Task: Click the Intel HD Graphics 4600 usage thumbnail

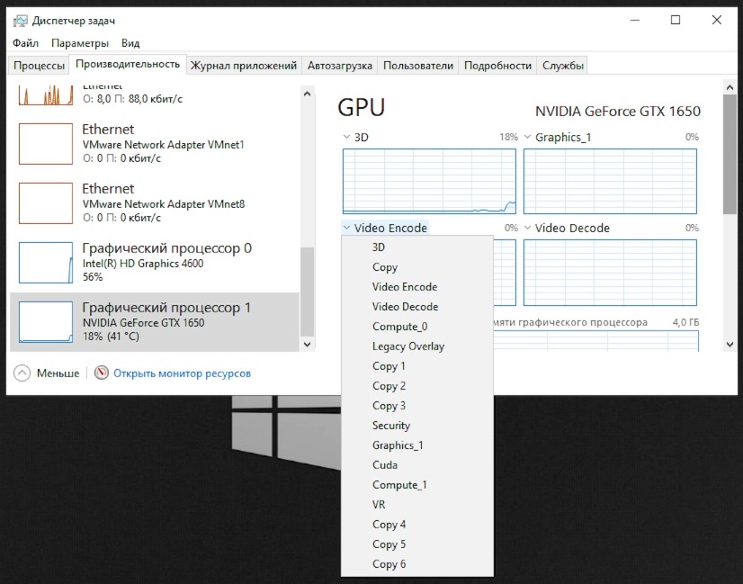Action: pyautogui.click(x=46, y=263)
